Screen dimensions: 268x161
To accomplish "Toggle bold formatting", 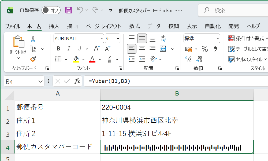I will [58, 49].
